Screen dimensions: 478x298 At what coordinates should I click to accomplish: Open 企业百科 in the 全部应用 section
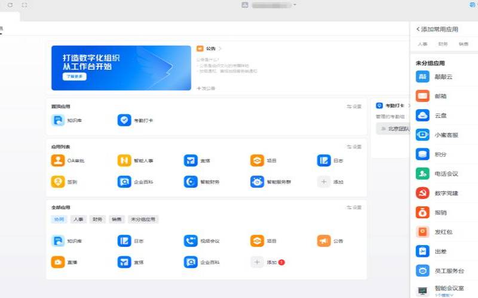coord(202,262)
